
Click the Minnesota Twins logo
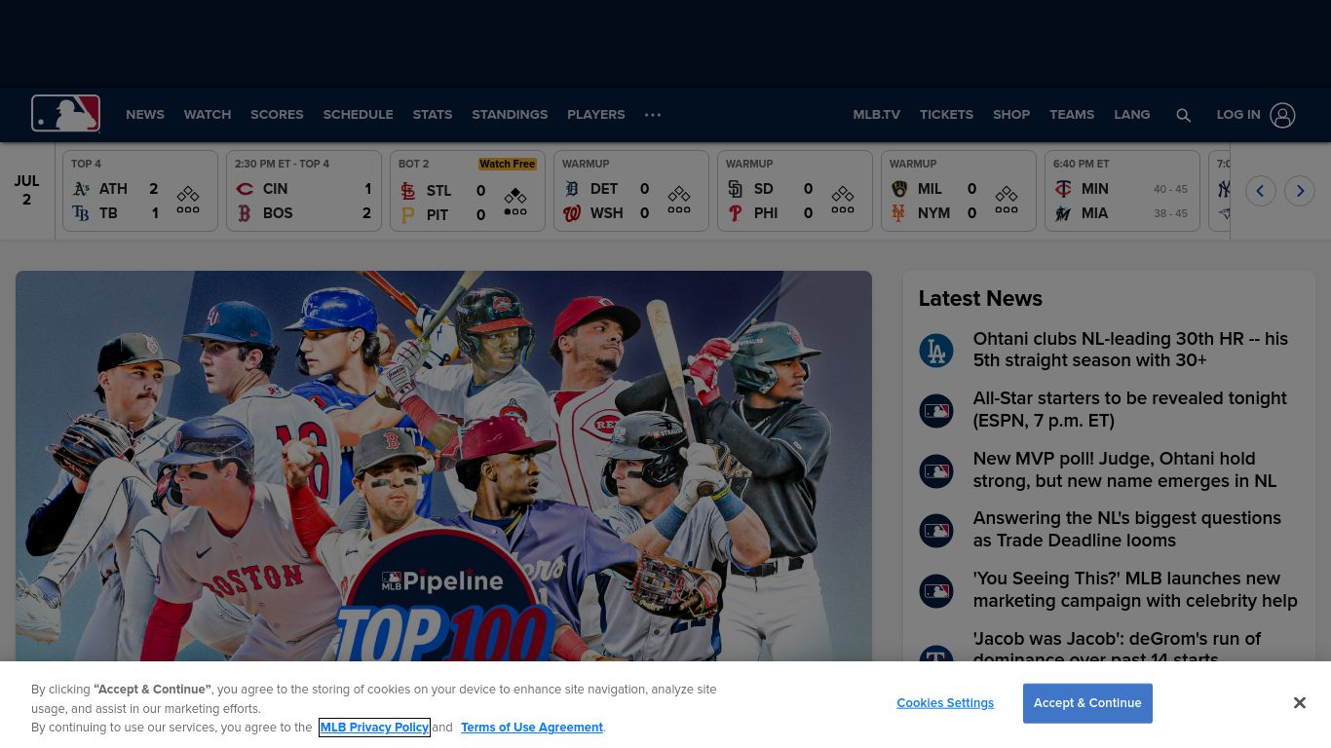(x=1063, y=189)
